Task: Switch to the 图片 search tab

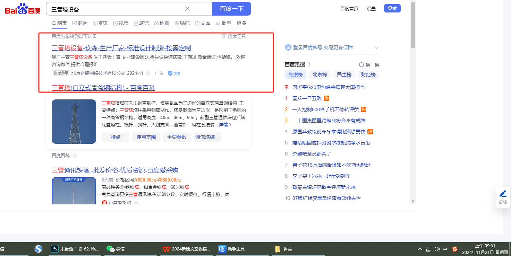Action: click(80, 23)
